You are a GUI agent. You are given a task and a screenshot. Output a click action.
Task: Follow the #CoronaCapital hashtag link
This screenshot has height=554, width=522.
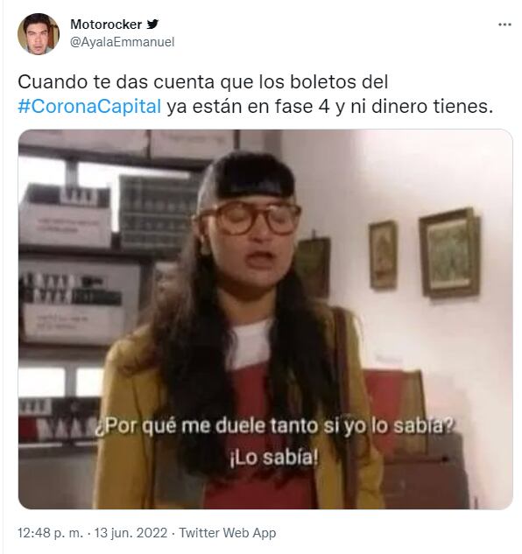tap(89, 106)
